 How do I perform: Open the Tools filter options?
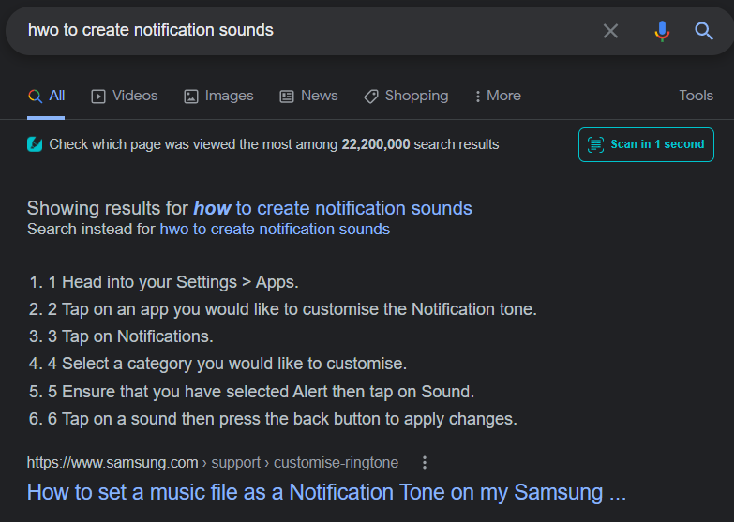[x=696, y=96]
